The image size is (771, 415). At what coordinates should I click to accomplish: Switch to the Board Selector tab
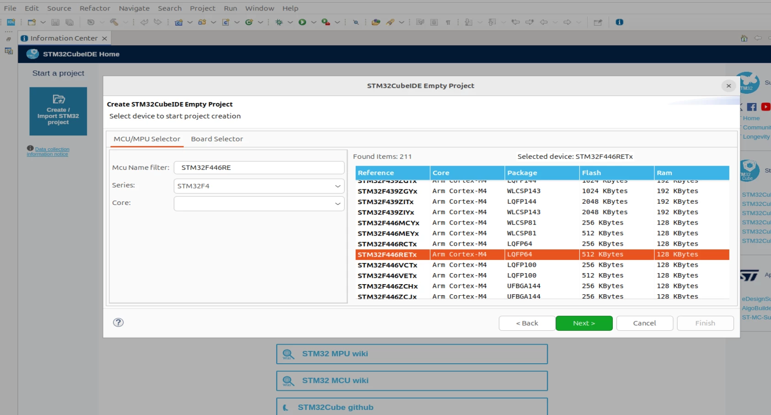tap(217, 139)
